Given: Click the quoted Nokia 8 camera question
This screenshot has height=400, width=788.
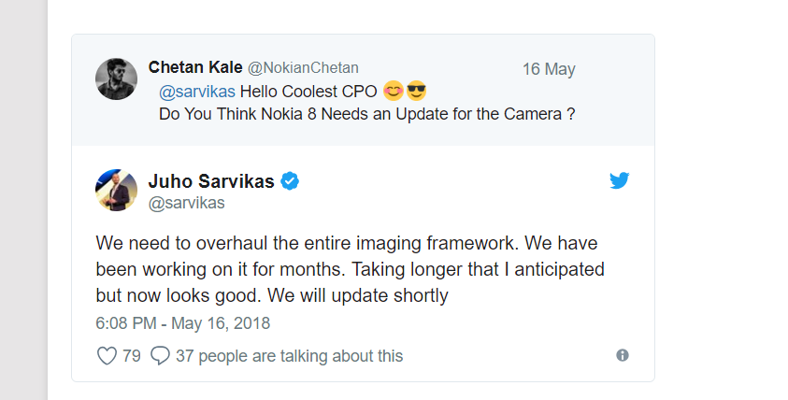Looking at the screenshot, I should click(366, 114).
